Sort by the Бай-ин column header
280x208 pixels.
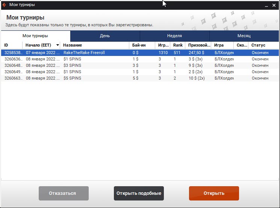(x=142, y=45)
